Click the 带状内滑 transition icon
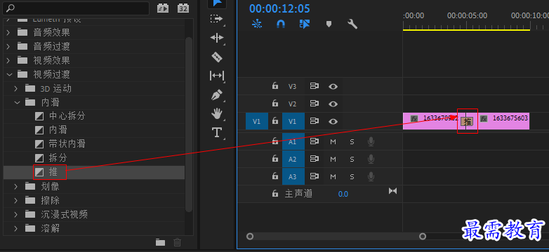Screen dimensions: 549x252 tap(39, 144)
